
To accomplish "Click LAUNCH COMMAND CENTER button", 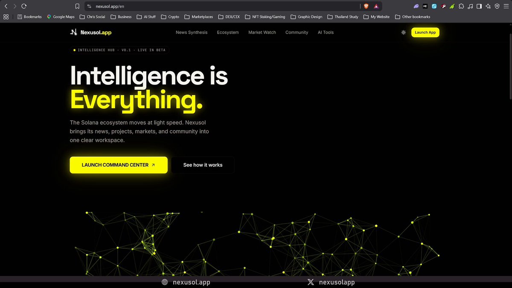I will coord(119,165).
